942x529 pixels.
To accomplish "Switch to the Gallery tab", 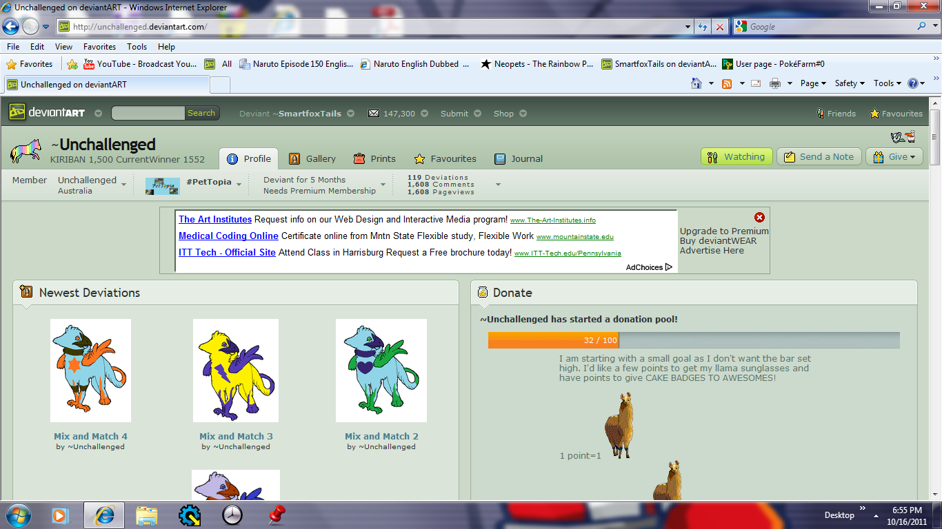I will point(312,158).
